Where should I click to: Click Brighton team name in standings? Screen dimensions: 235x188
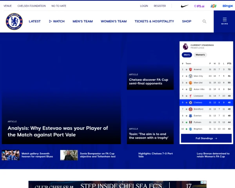click(198, 129)
